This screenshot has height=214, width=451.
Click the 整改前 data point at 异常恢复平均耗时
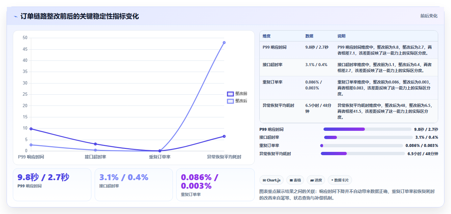[x=224, y=136]
